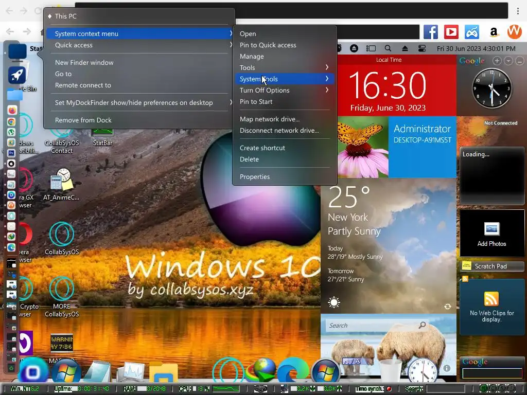Open the clock icon in bottom dock

click(423, 371)
